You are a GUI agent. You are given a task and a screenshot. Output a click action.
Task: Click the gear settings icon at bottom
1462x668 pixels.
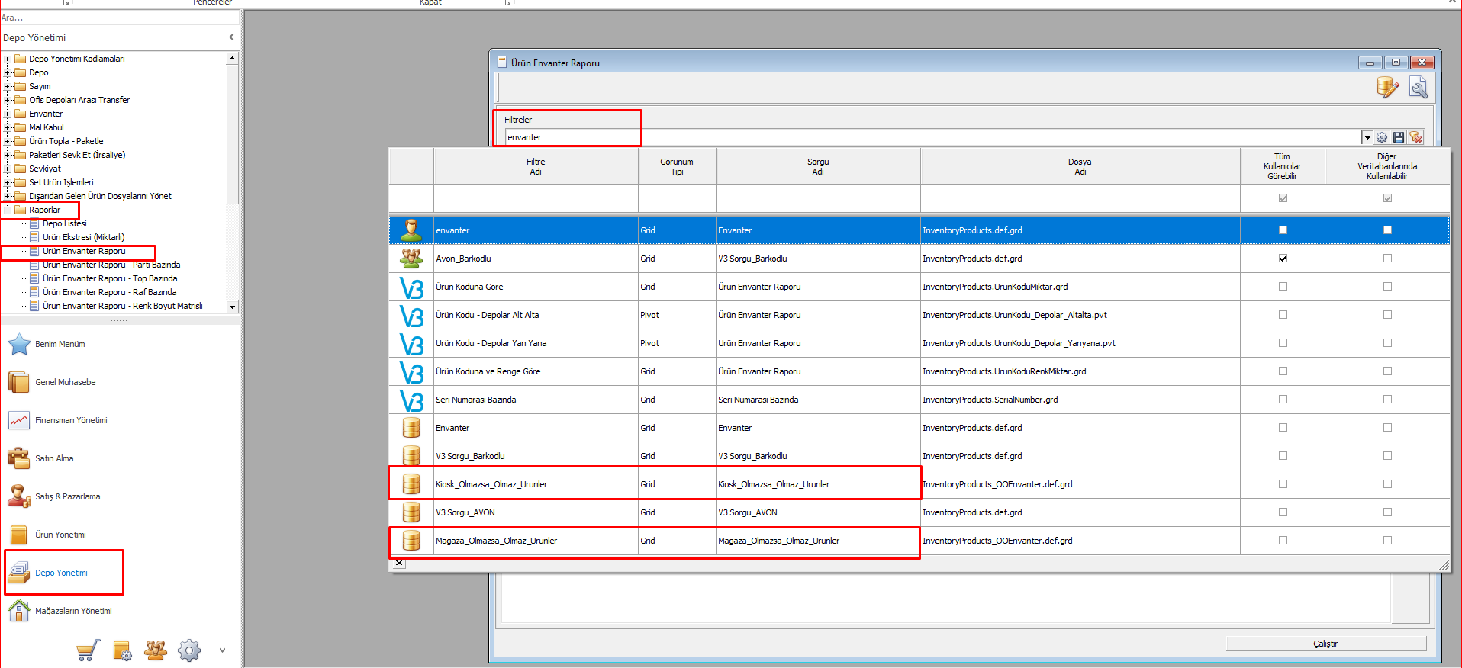pos(189,650)
